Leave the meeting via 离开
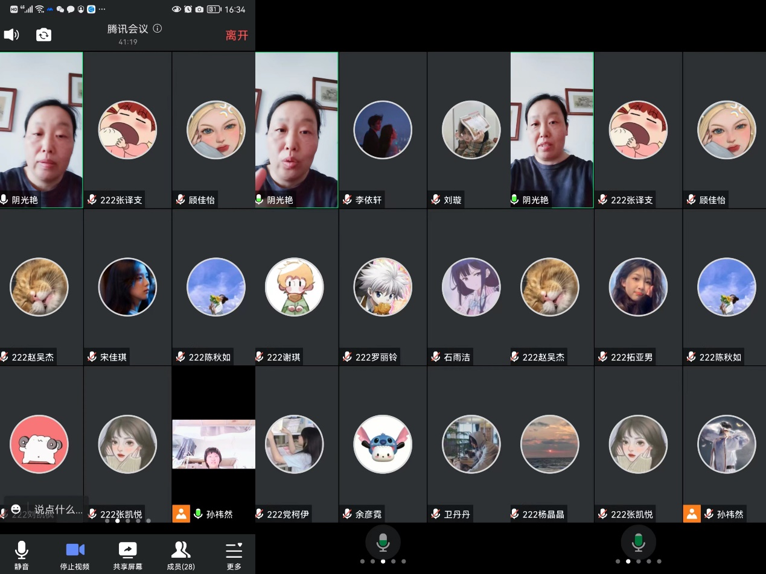The image size is (766, 574). tap(237, 36)
